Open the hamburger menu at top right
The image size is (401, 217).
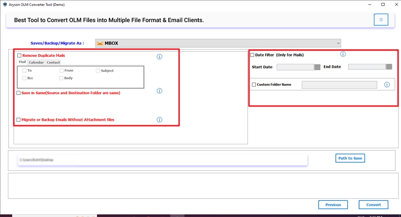[x=381, y=20]
